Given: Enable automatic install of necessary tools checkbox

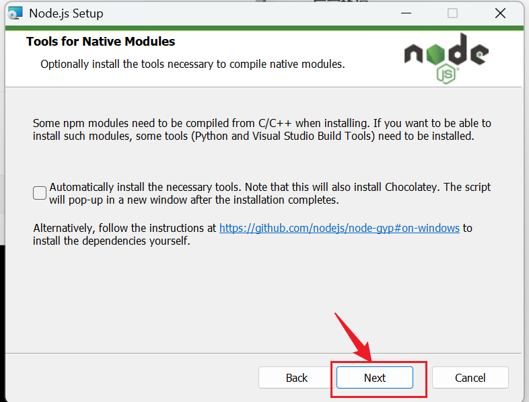Looking at the screenshot, I should coord(40,193).
